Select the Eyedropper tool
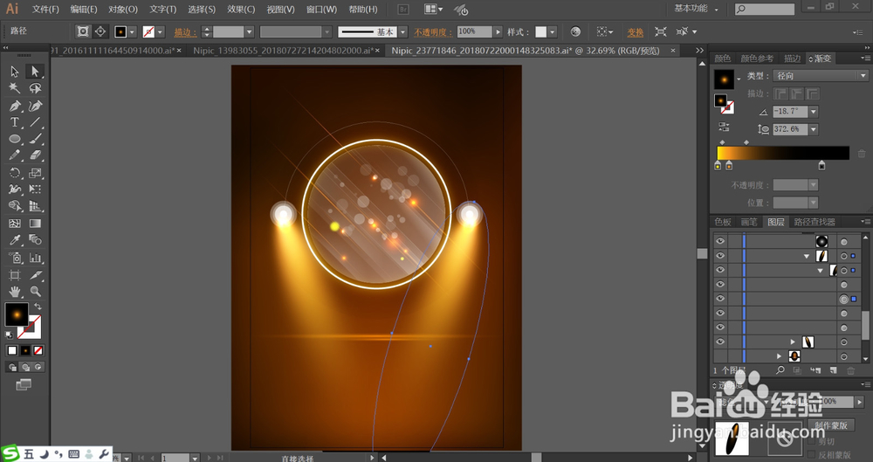The width and height of the screenshot is (873, 462). [x=15, y=240]
